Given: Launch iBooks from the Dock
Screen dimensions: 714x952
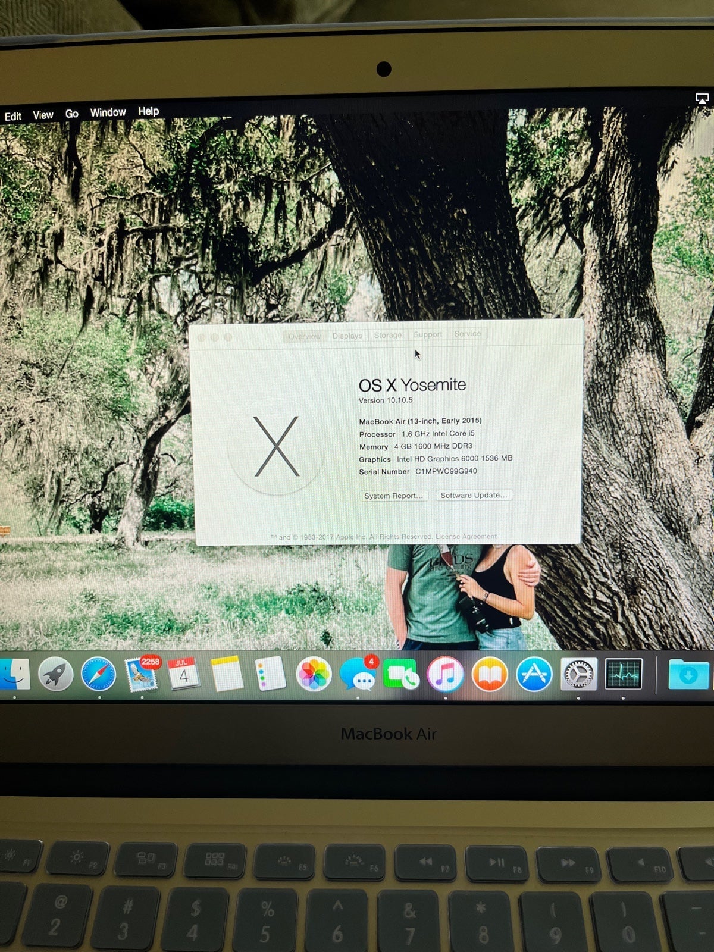Looking at the screenshot, I should click(x=490, y=675).
